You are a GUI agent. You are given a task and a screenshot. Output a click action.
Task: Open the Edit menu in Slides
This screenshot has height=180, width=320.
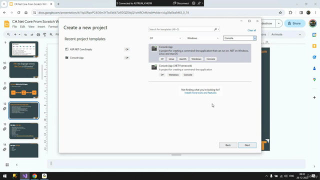22,26
